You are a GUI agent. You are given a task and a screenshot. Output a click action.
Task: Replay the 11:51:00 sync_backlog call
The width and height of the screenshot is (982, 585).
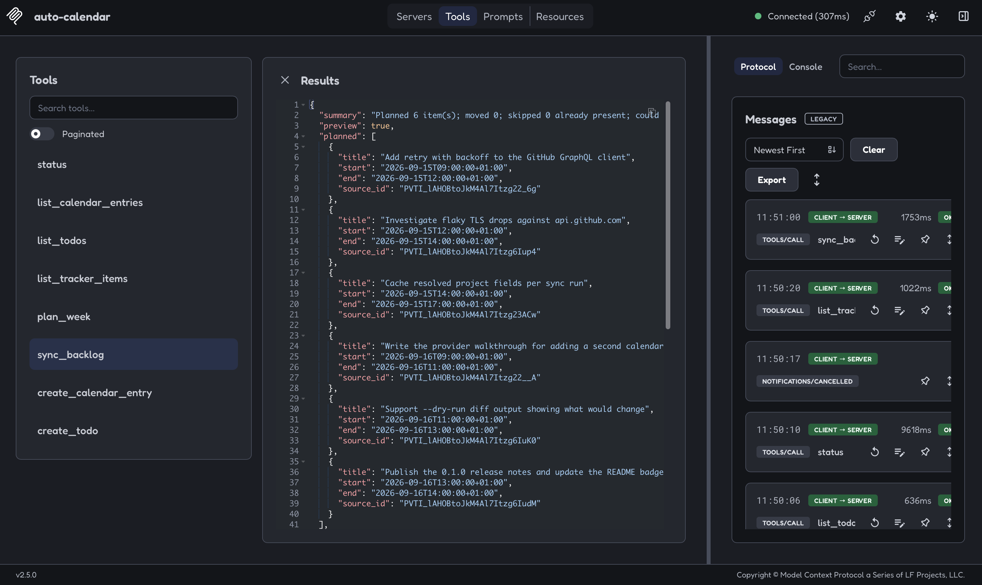(874, 239)
